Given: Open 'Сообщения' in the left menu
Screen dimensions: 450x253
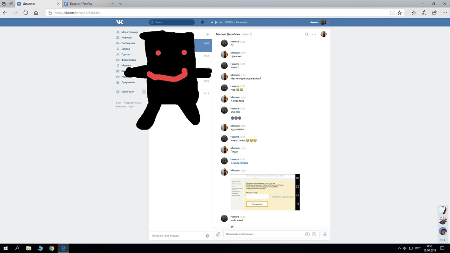Looking at the screenshot, I should click(x=128, y=43).
